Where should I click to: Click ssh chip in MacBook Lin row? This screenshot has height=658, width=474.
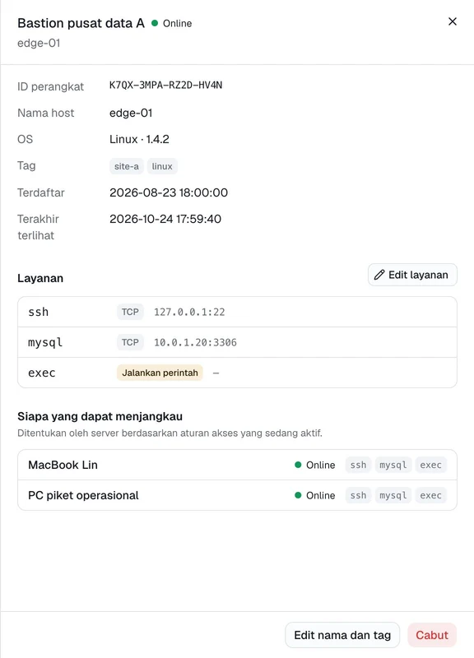coord(358,465)
